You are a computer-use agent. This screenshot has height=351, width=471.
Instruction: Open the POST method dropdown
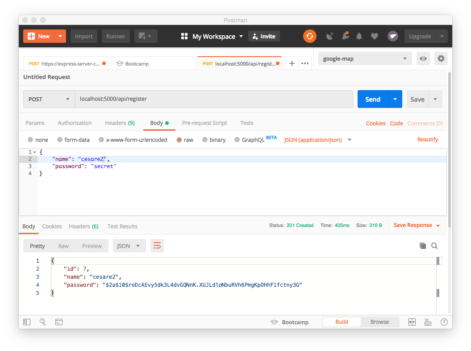[49, 99]
